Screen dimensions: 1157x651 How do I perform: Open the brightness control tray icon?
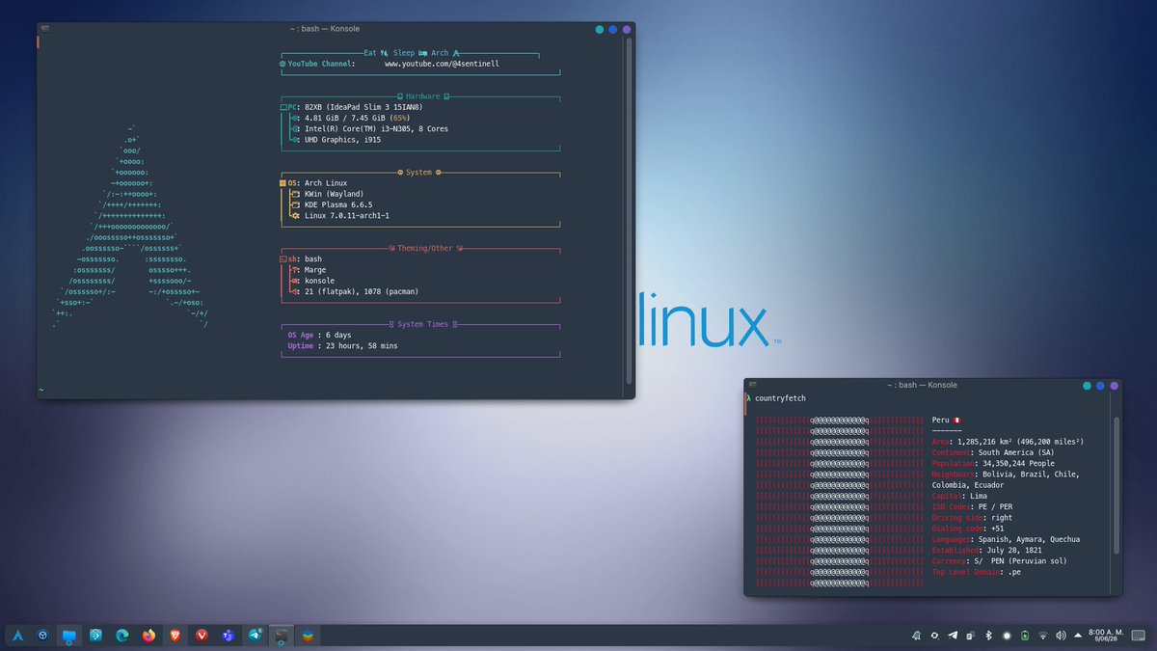pos(1007,636)
